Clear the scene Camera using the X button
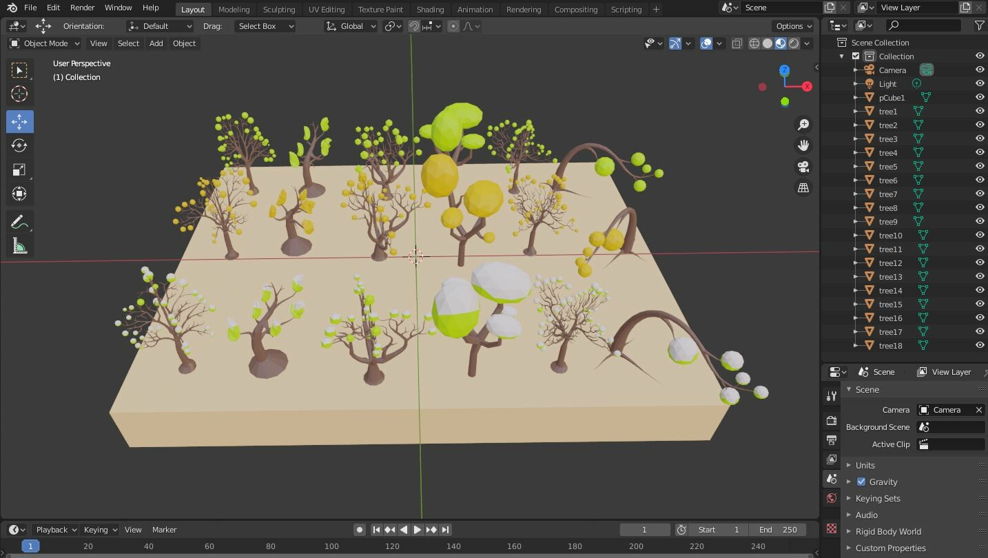The height and width of the screenshot is (558, 988). click(x=979, y=410)
